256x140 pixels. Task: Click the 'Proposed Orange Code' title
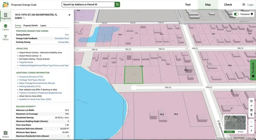coord(24,5)
